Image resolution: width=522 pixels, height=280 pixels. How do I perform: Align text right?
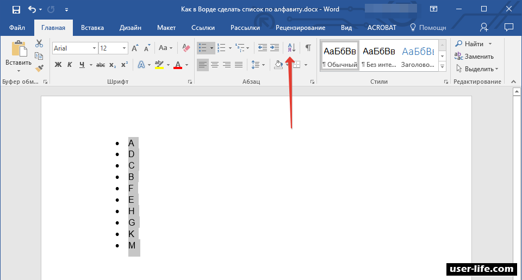[x=227, y=65]
